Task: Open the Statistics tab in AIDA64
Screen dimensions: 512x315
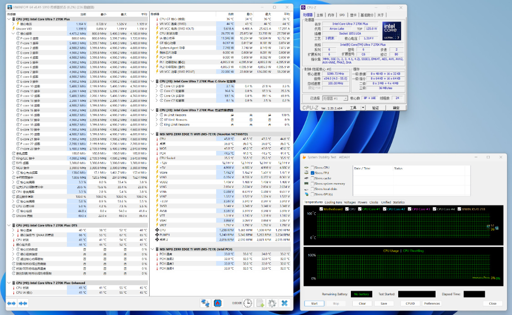Action: tap(399, 202)
